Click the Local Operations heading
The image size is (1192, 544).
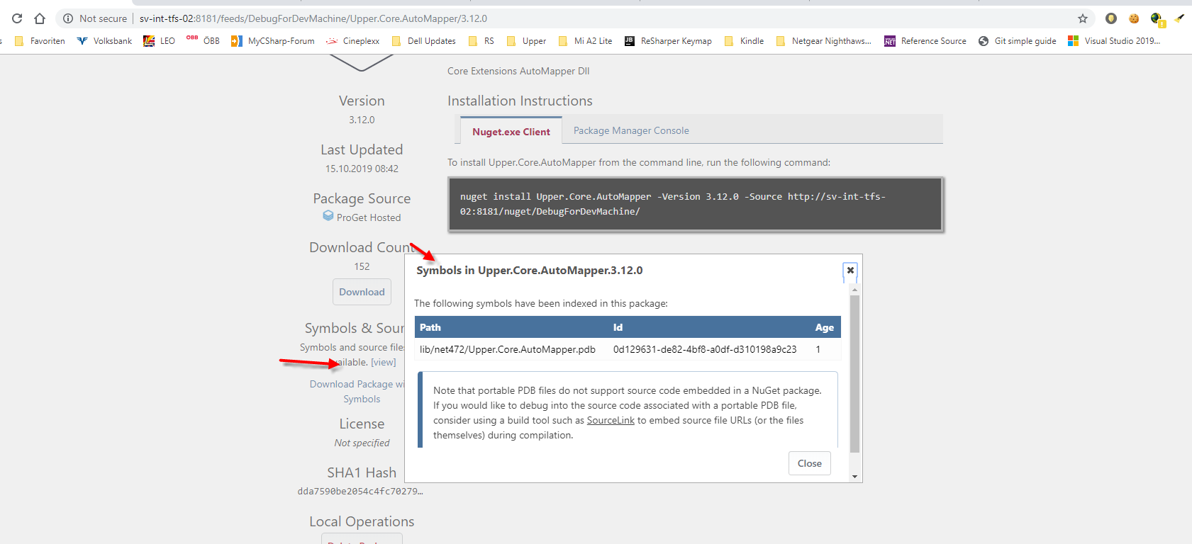coord(362,521)
